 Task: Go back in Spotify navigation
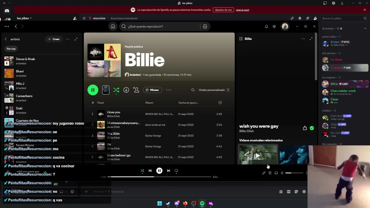click(16, 26)
